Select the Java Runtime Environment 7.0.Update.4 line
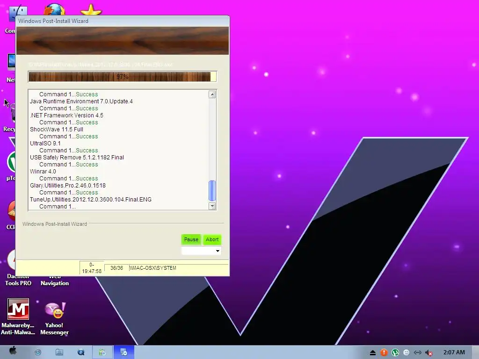The width and height of the screenshot is (479, 359). point(81,101)
